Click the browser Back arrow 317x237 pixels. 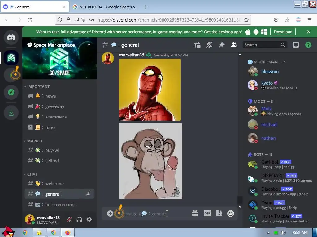click(x=7, y=20)
